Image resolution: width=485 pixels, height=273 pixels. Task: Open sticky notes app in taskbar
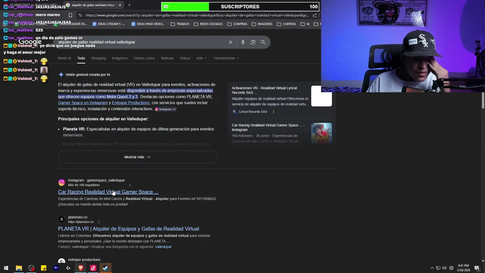[x=44, y=268]
